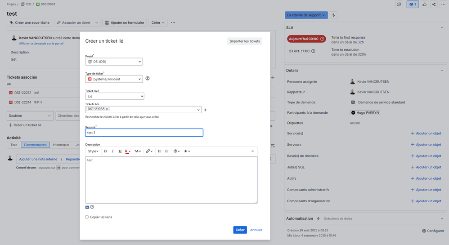Viewport: 449px width, 245px height.
Task: Click the Annuler link
Action: pos(256,230)
